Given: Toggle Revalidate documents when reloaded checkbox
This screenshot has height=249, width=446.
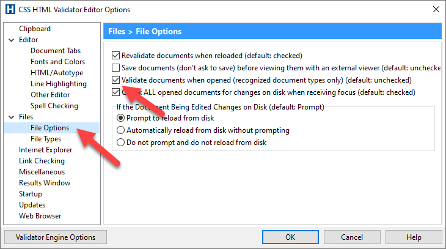Looking at the screenshot, I should 115,56.
